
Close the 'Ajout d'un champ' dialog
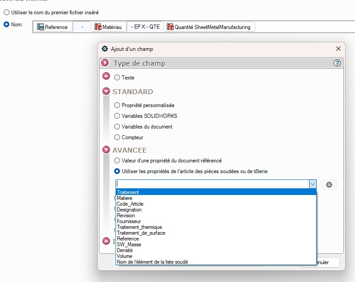338,49
